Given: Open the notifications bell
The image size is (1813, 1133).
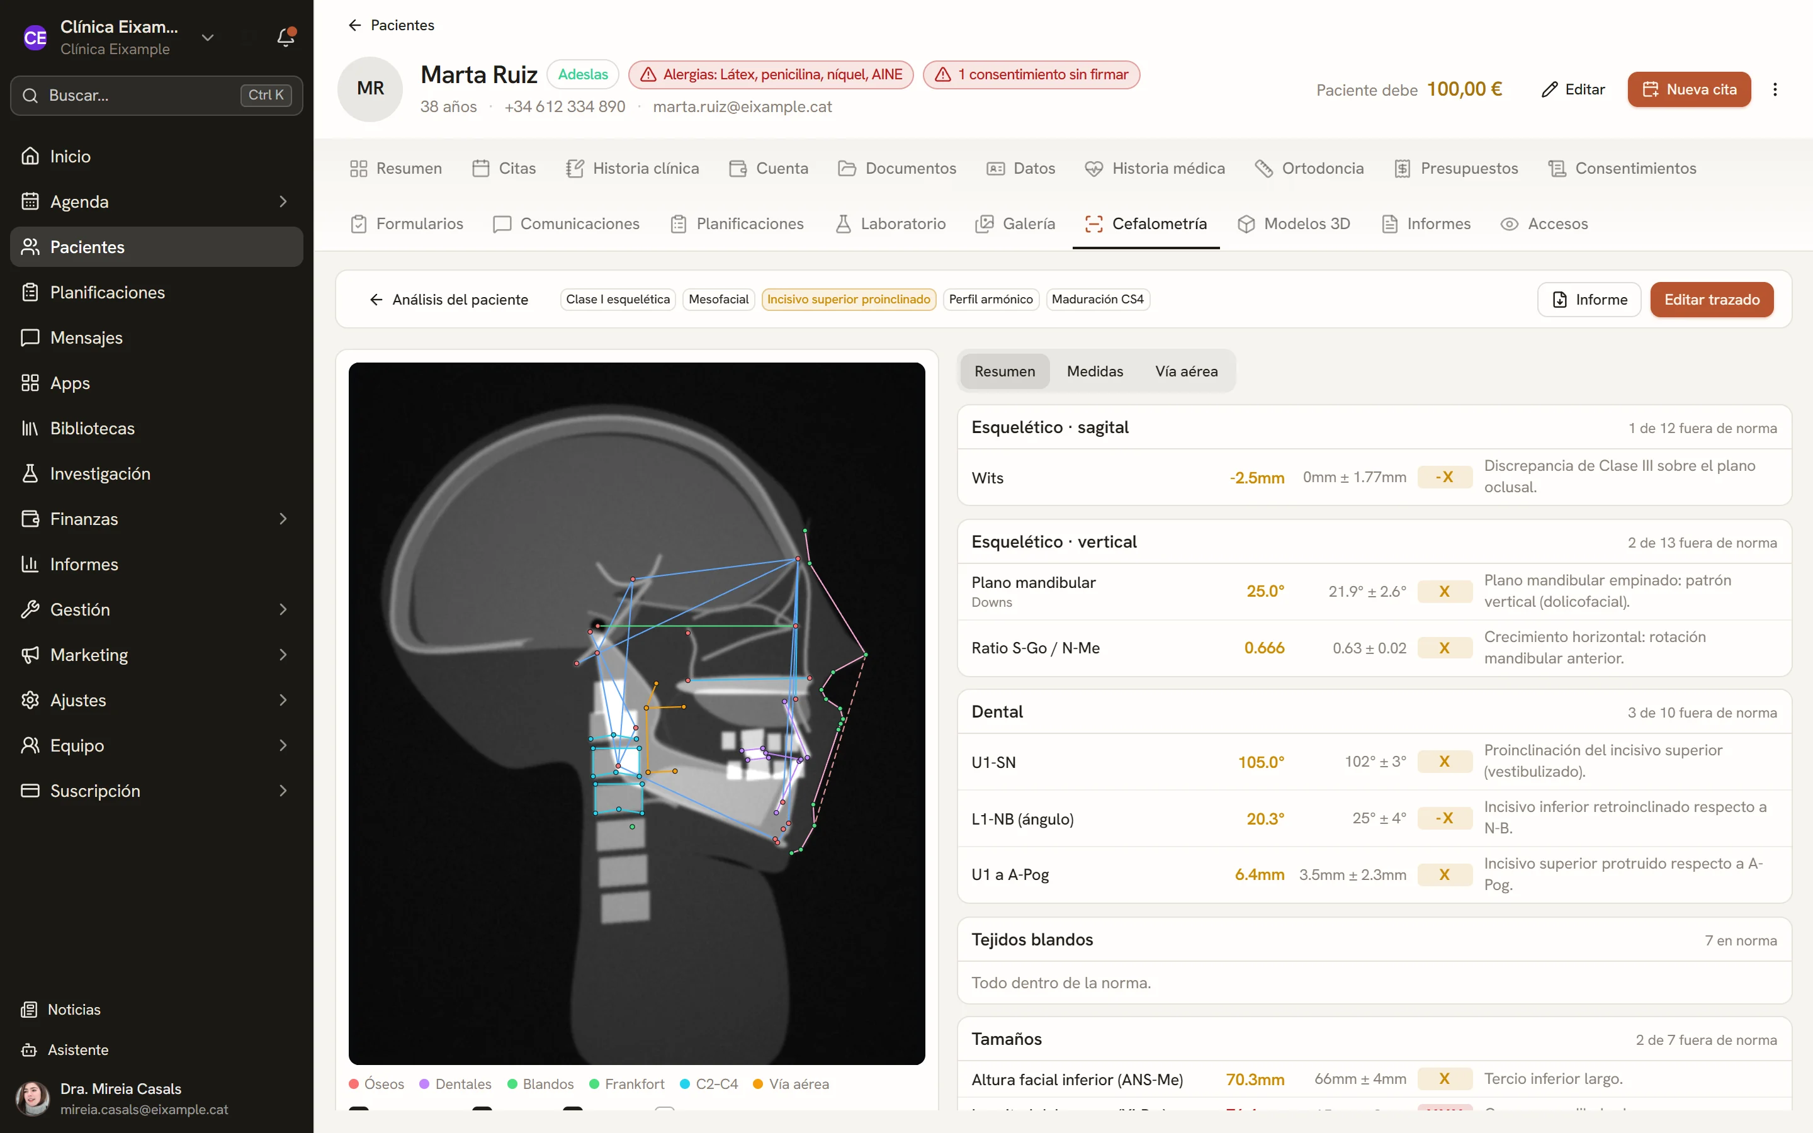Looking at the screenshot, I should [285, 38].
